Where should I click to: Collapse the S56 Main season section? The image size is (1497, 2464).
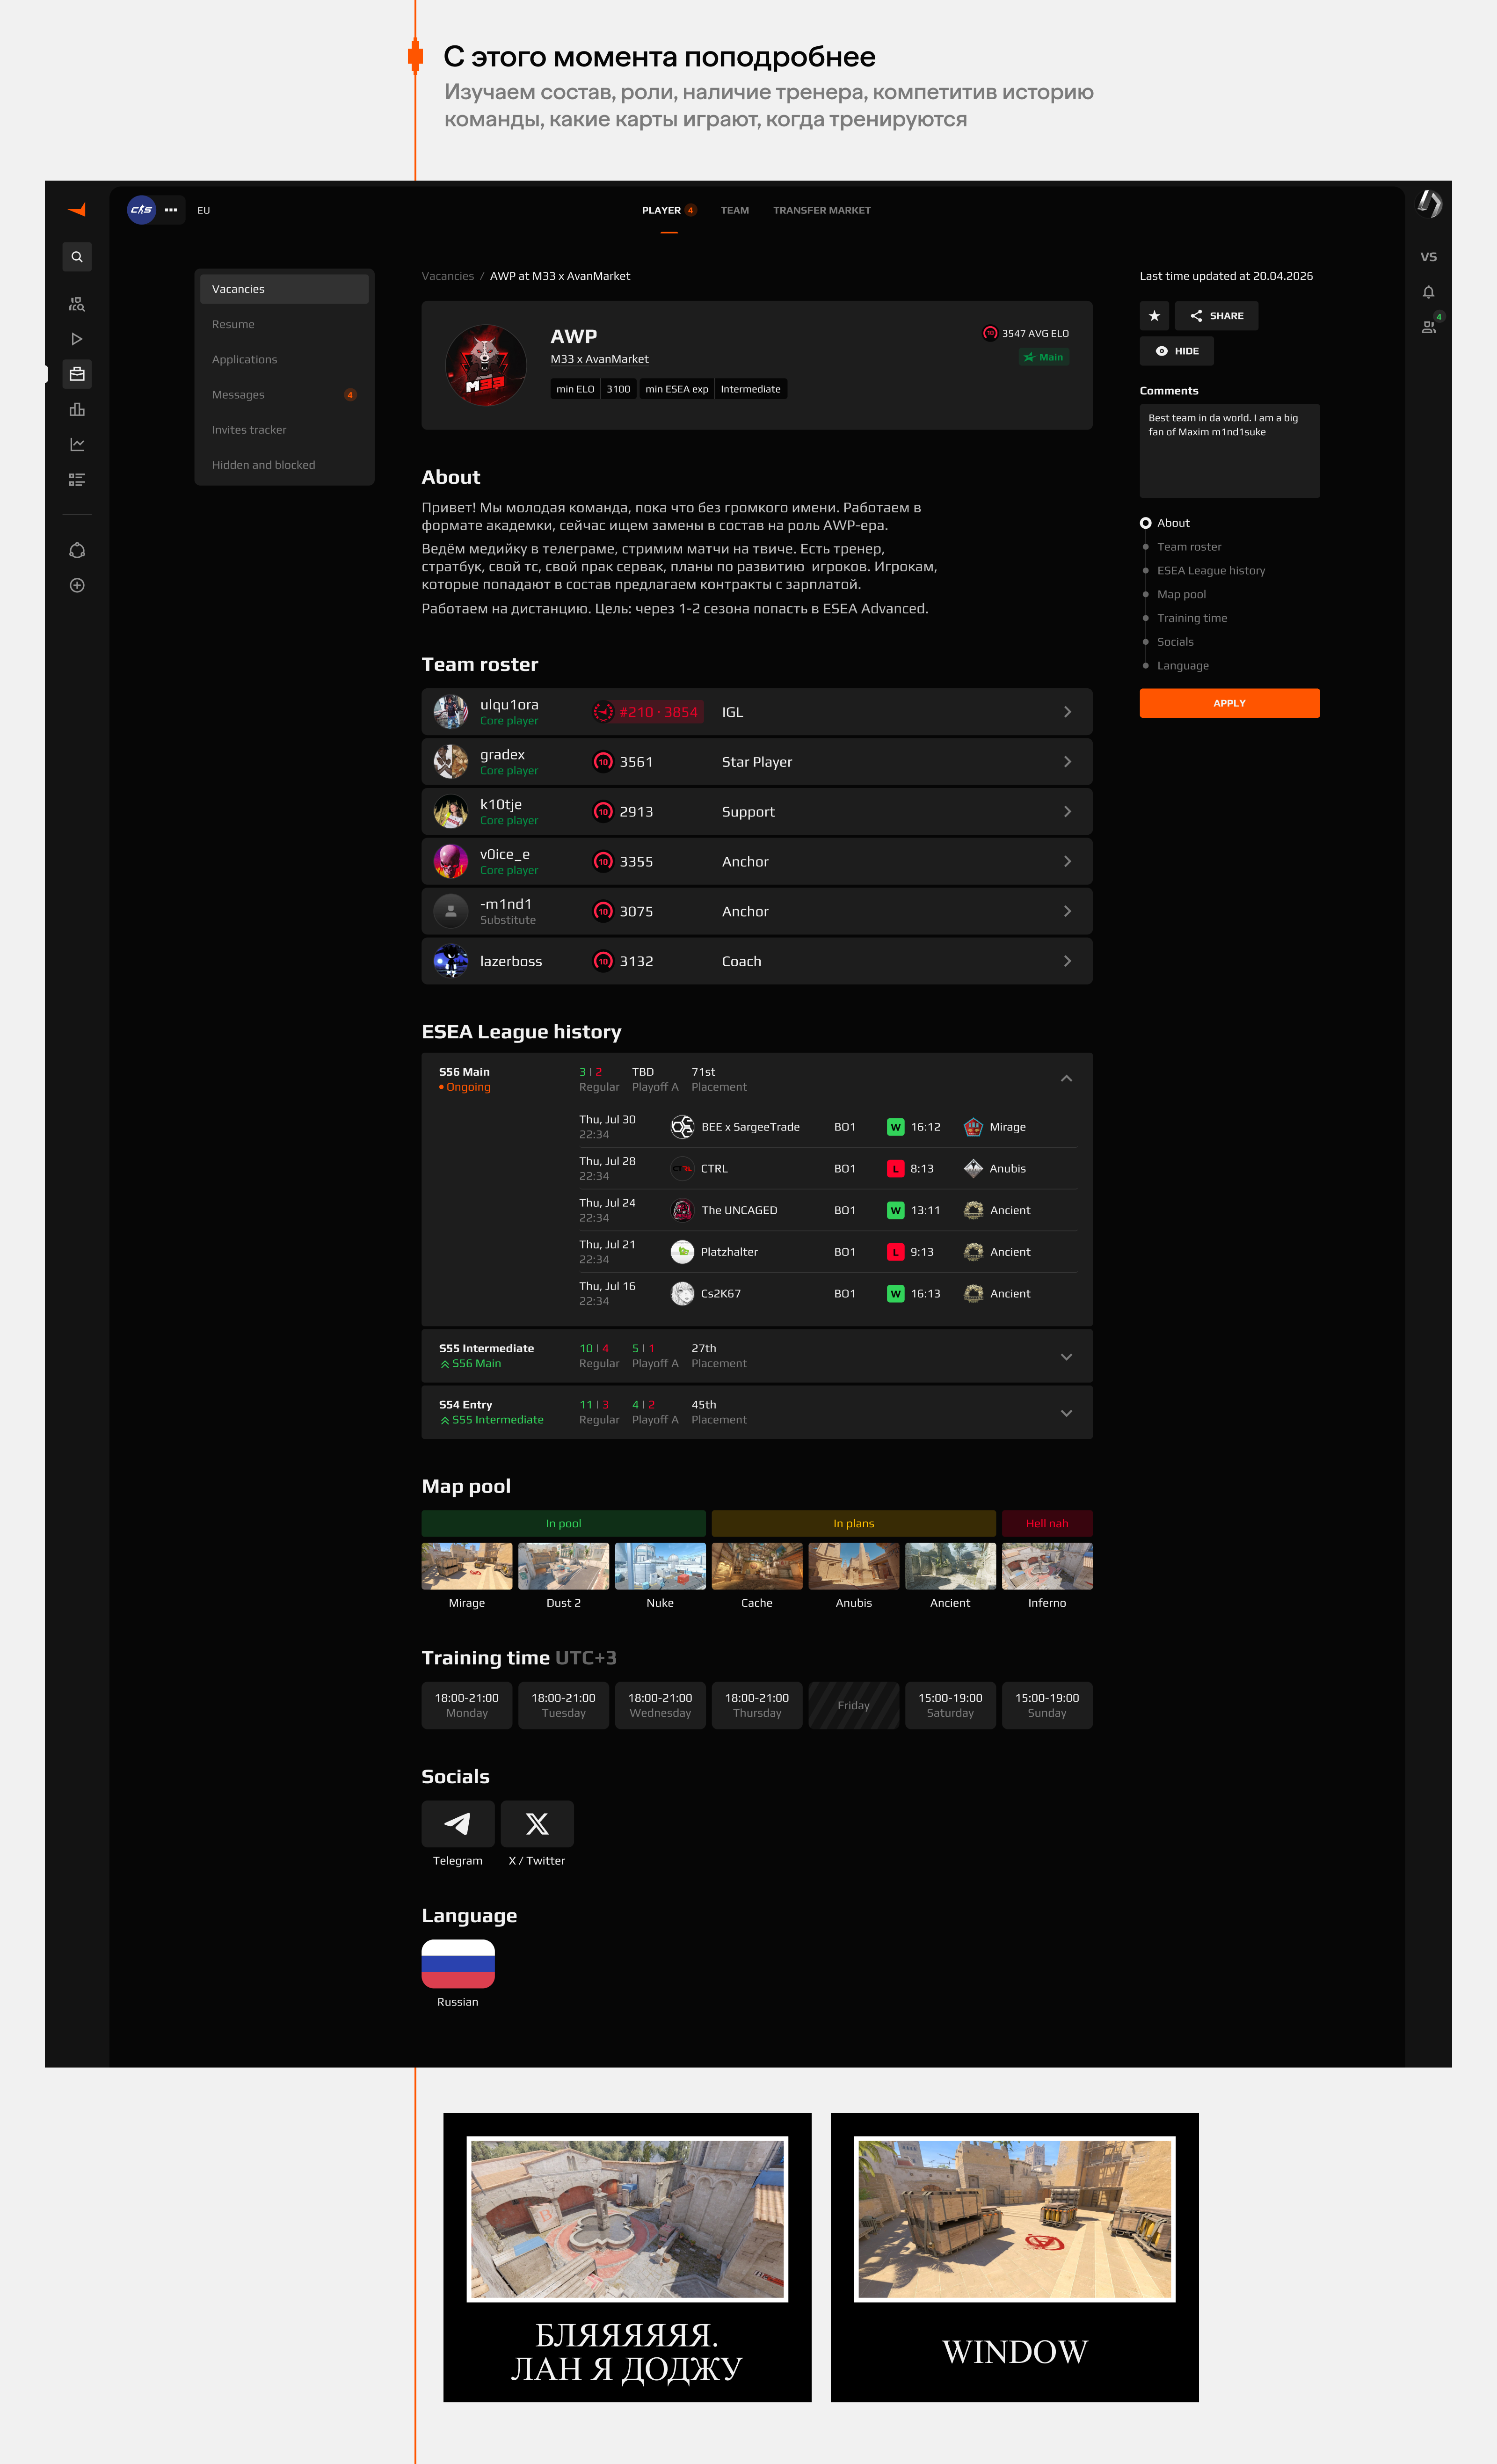click(x=1066, y=1079)
